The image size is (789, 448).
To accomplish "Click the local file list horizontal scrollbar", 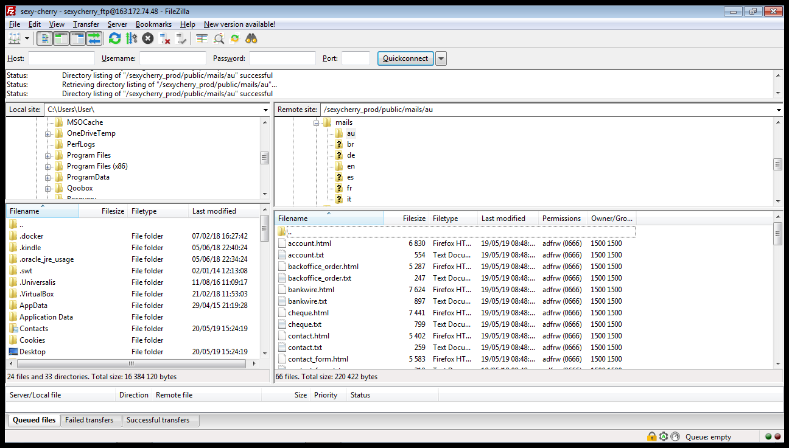I will [x=131, y=363].
